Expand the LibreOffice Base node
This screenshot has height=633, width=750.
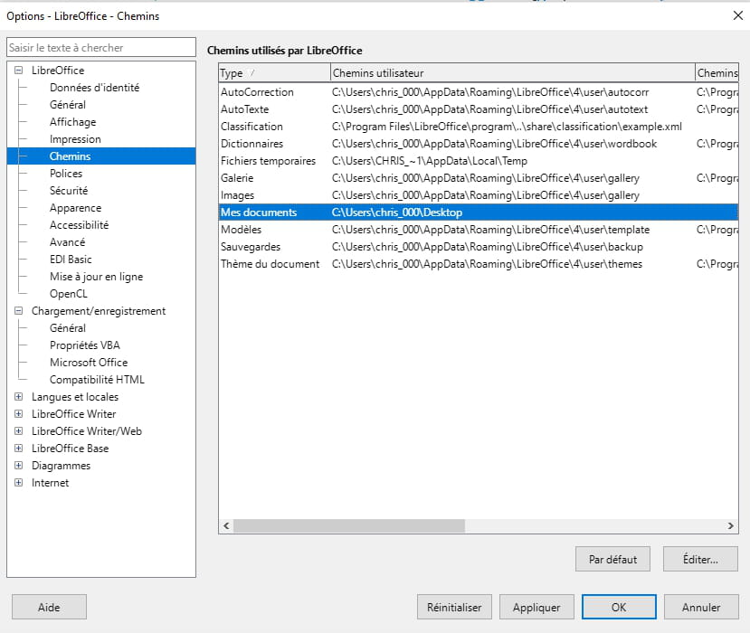(19, 449)
